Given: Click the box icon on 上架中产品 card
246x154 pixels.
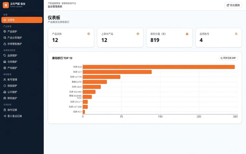Looking at the screenshot, I should pos(138,34).
